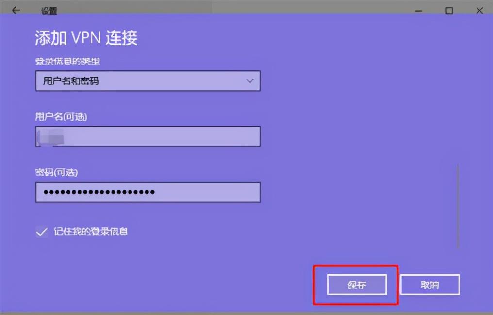Expand the chevron arrow in sign-in dropdown
493x315 pixels.
(x=250, y=81)
